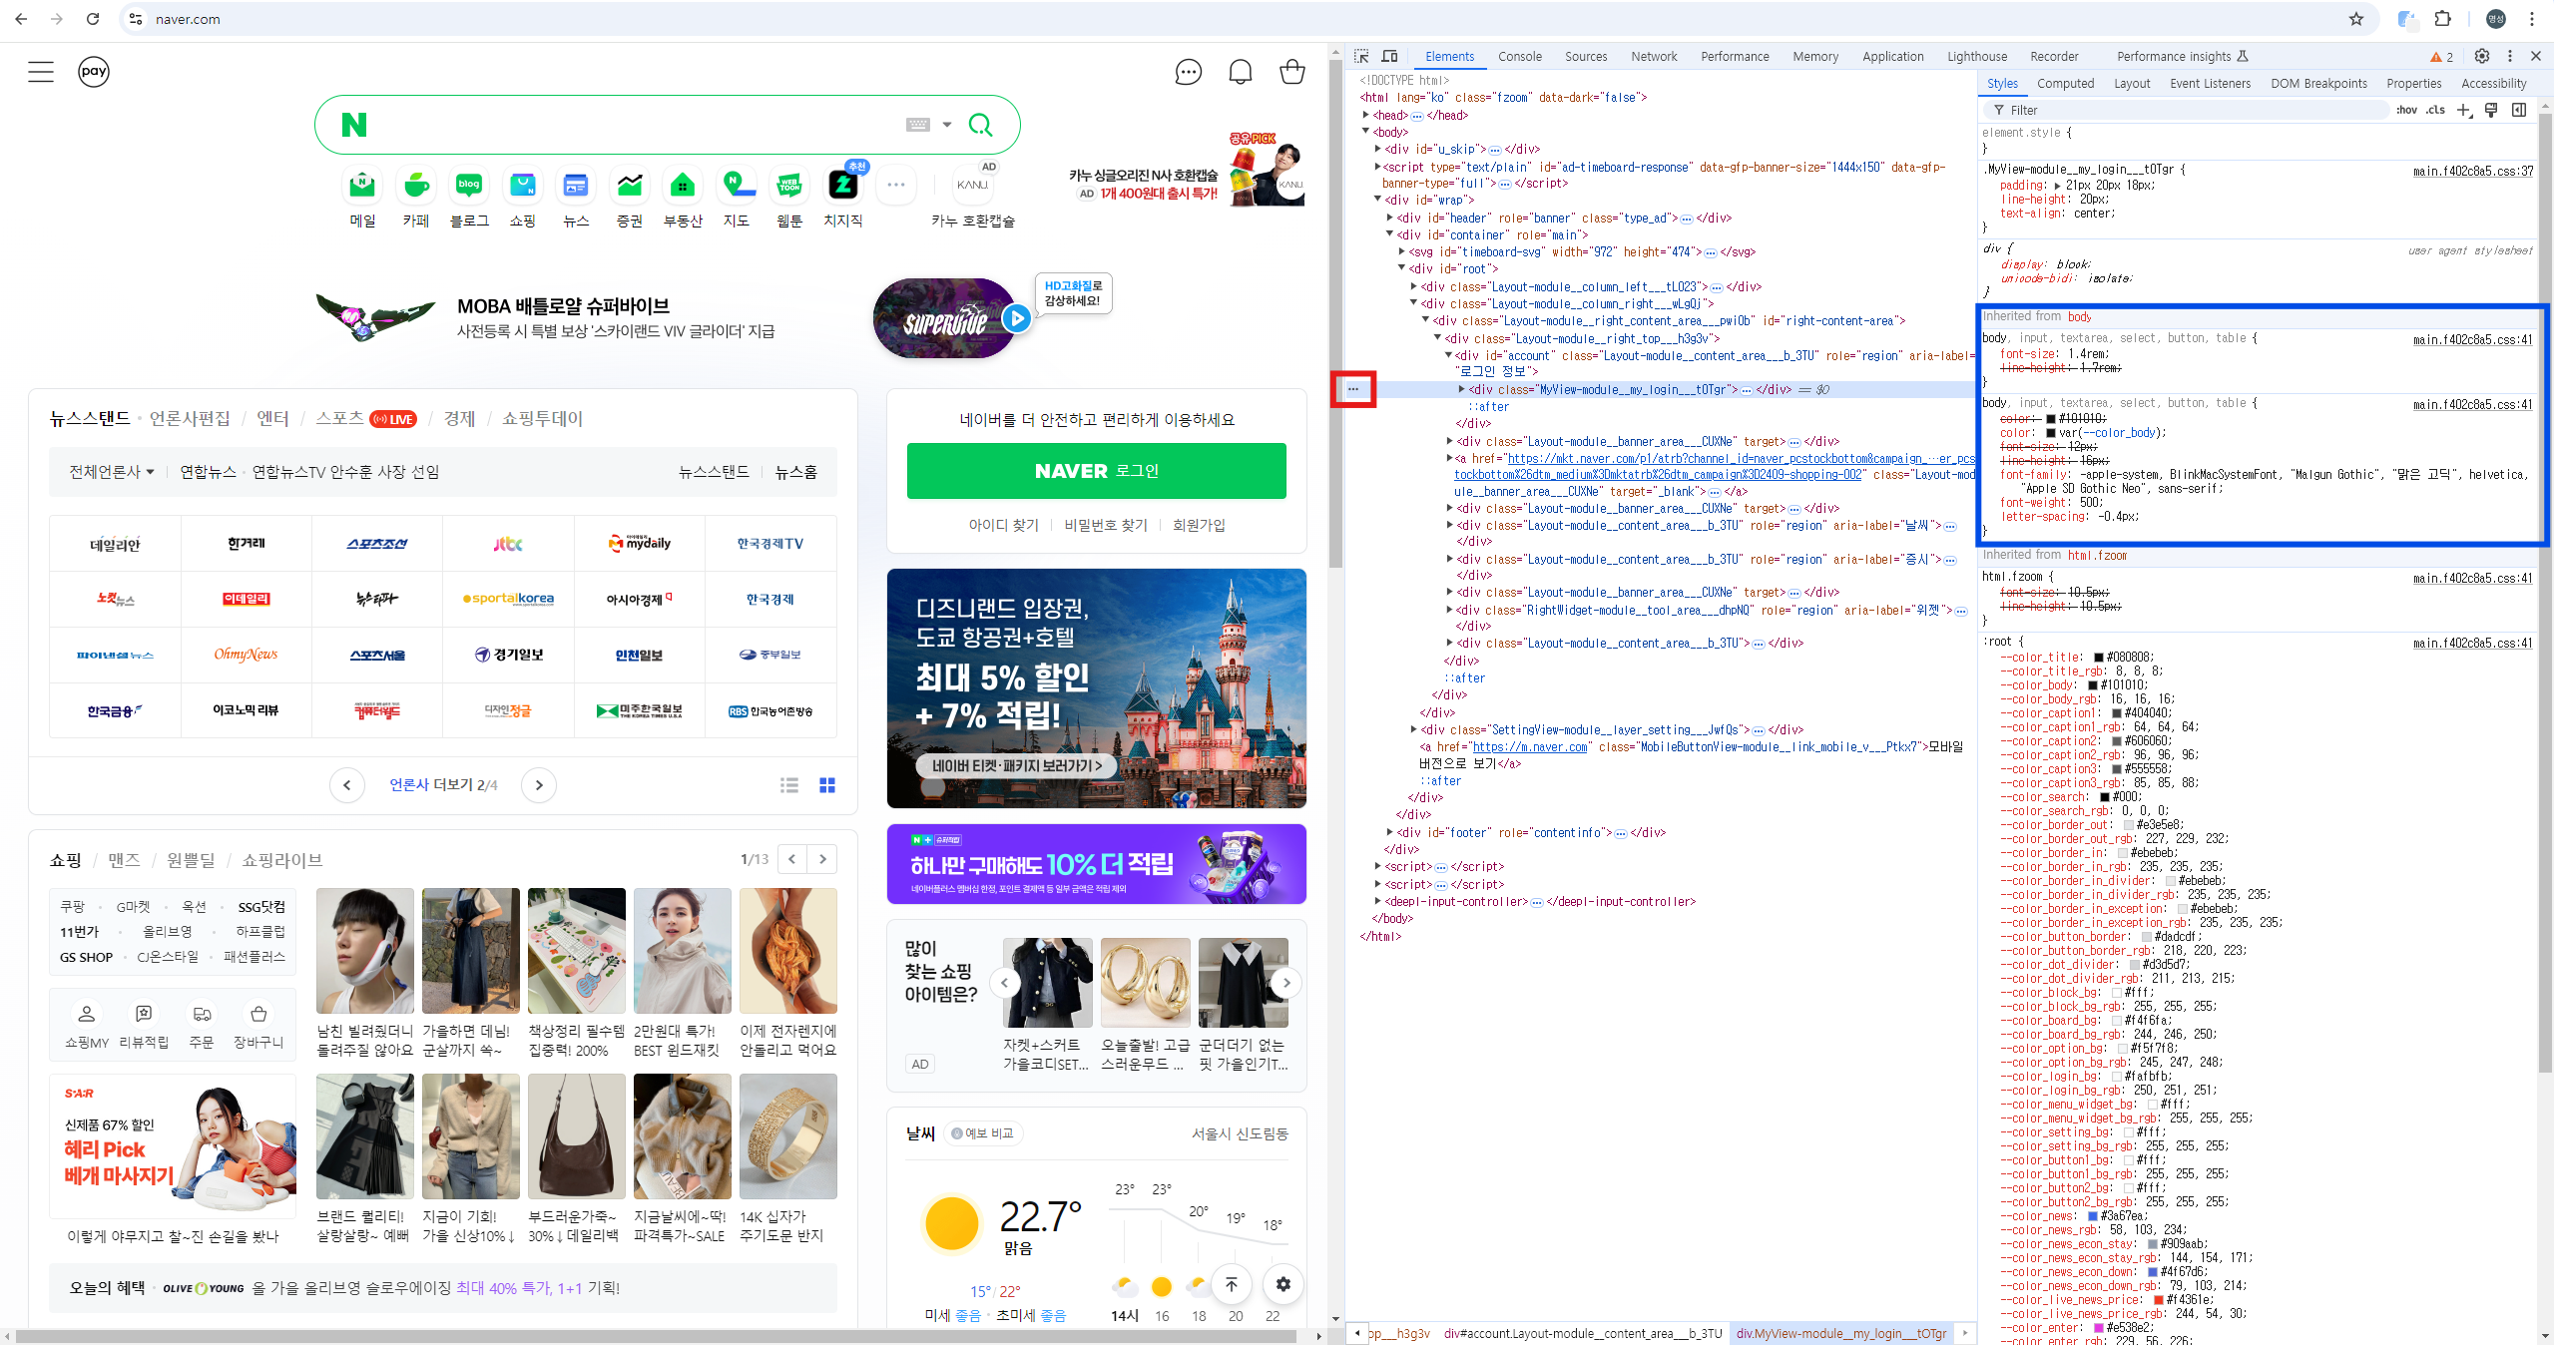This screenshot has width=2554, height=1345.
Task: Click the DevTools inspect element picker icon
Action: pyautogui.click(x=1361, y=56)
